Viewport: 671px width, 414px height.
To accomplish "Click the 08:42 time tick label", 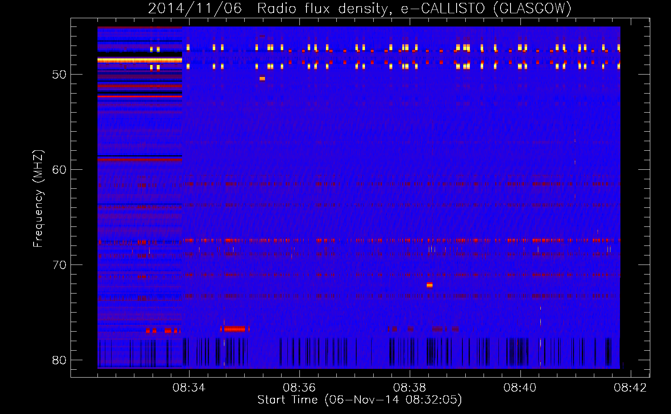I will (x=630, y=388).
